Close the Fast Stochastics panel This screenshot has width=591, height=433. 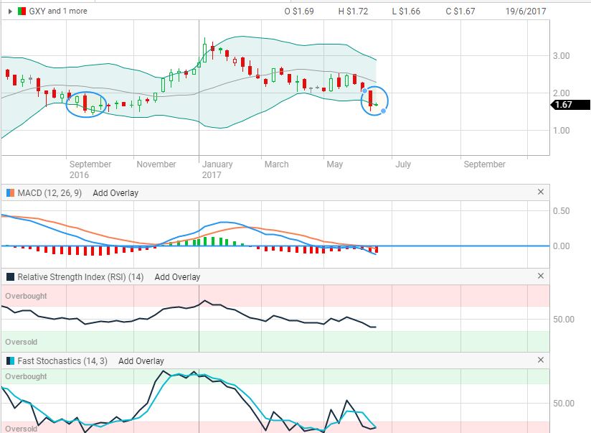tap(541, 360)
